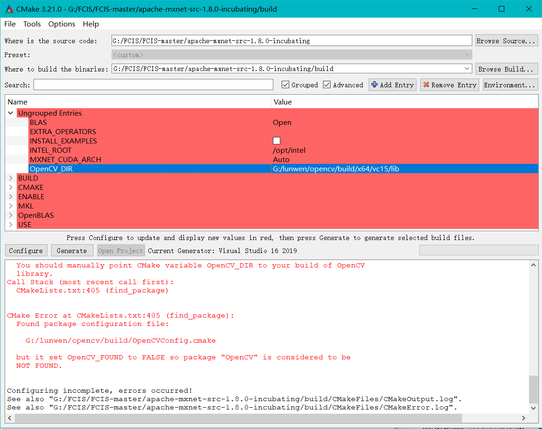542x429 pixels.
Task: Expand the ENABLE group
Action: pos(11,197)
